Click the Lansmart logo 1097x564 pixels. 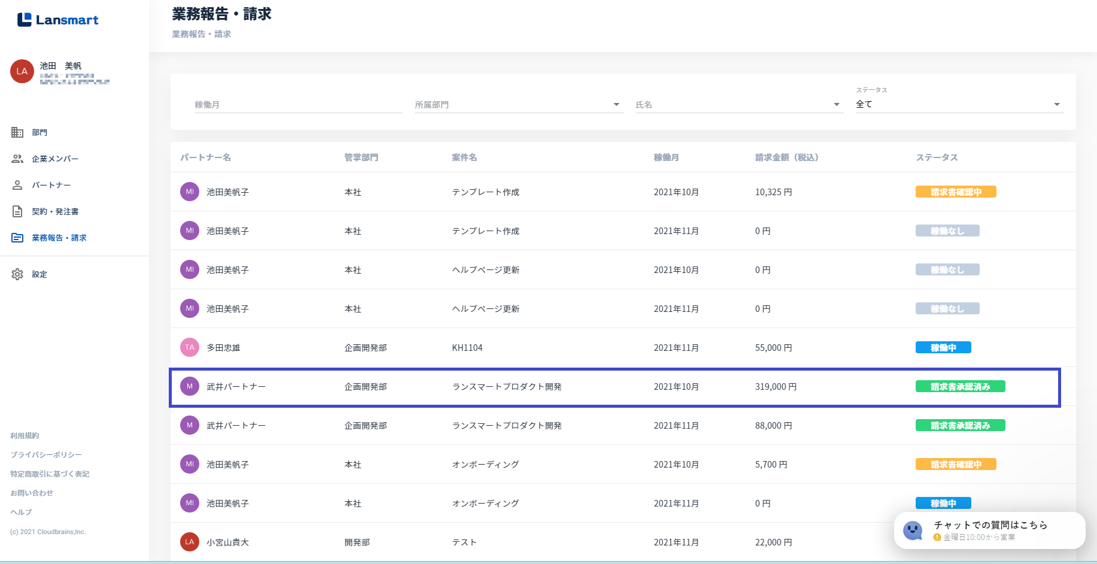[57, 20]
